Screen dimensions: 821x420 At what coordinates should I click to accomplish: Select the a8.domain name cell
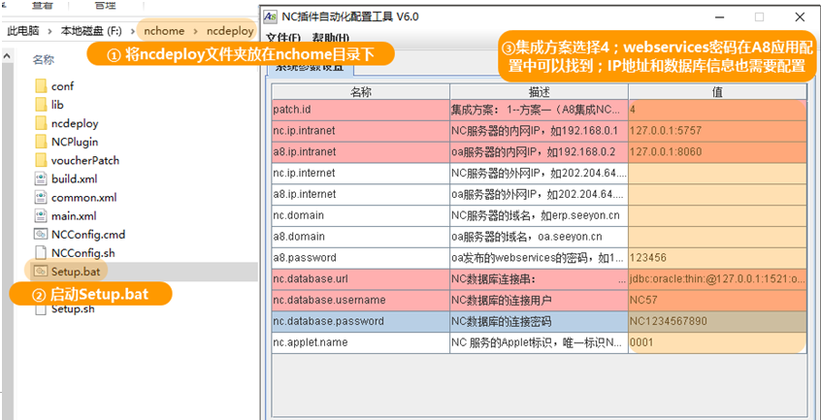coord(361,237)
